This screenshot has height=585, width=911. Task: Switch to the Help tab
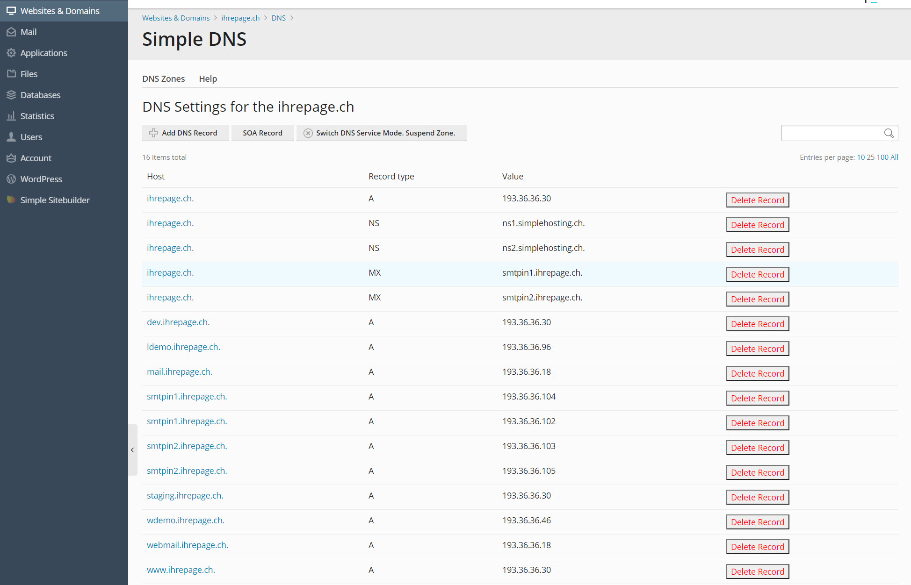[x=208, y=78]
